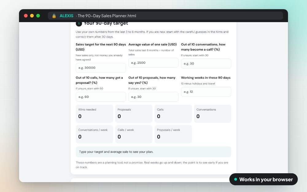Click 'Average value of one sale (USD)' label

[153, 45]
